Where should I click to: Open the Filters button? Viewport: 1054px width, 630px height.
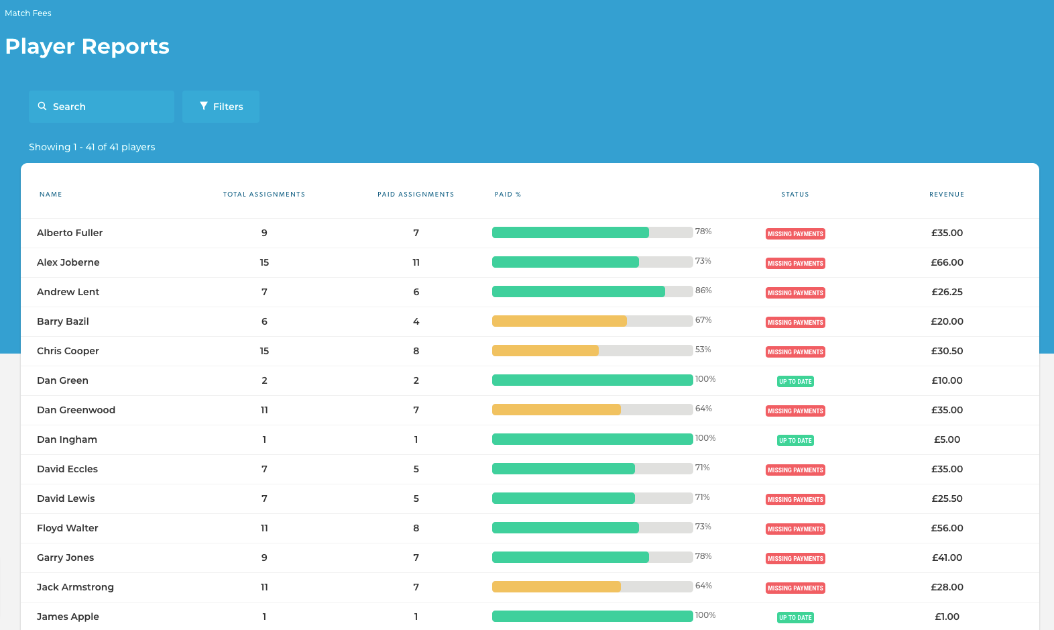221,107
